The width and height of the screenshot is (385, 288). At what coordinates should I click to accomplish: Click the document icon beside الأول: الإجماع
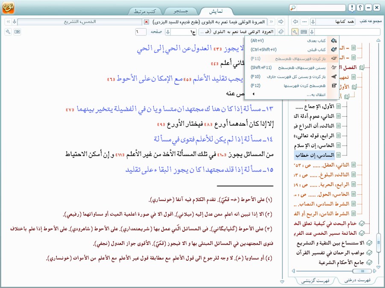[338, 107]
